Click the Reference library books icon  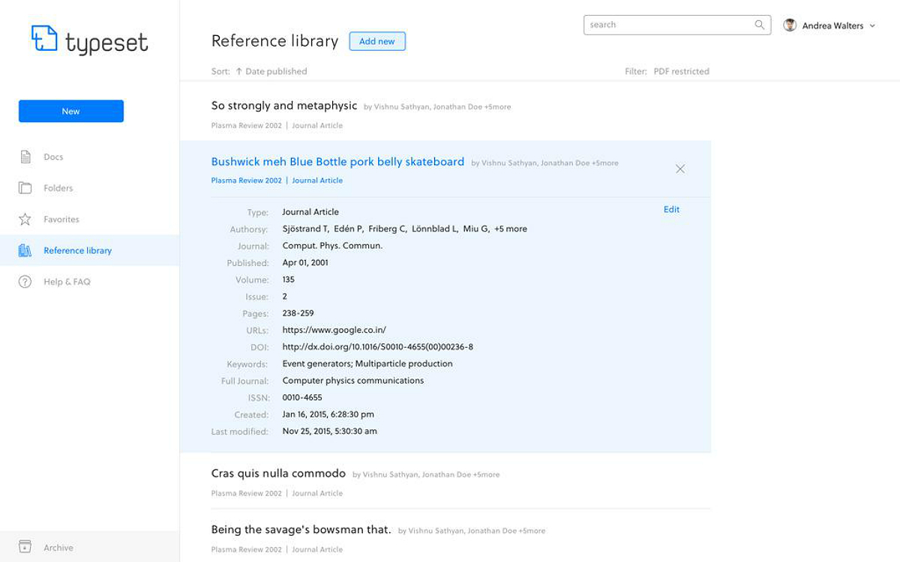pos(25,250)
